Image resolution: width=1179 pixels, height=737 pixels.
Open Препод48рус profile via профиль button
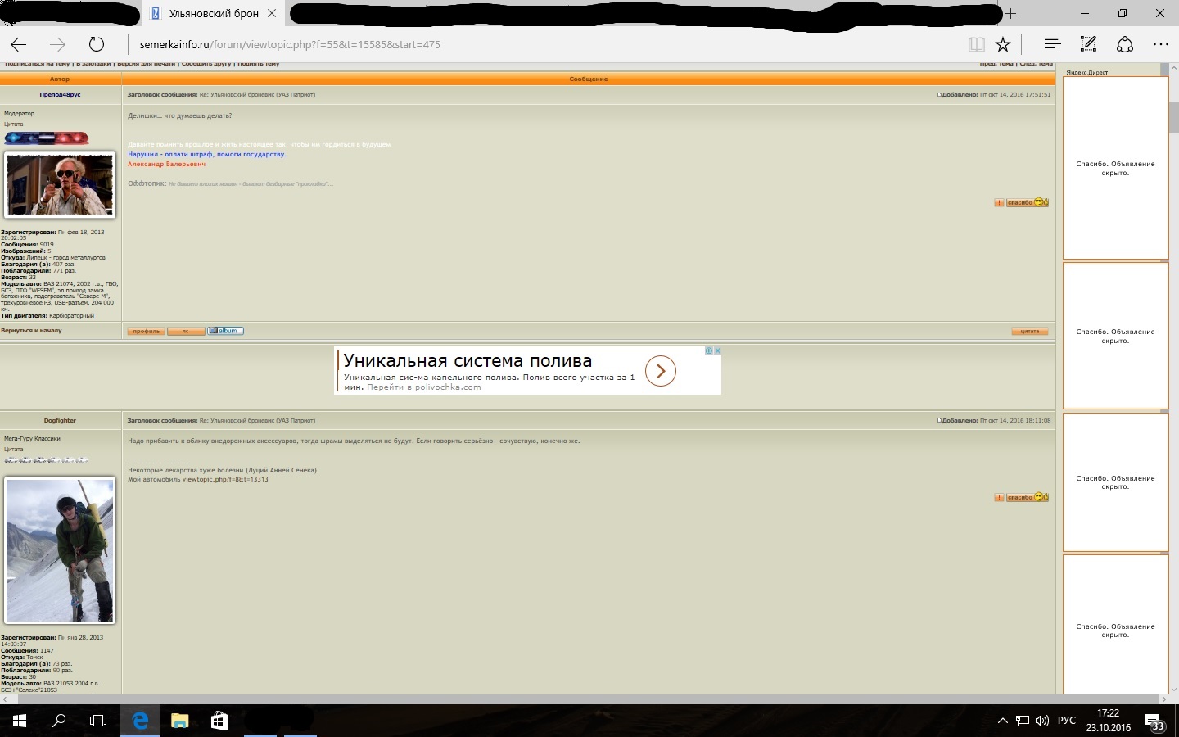point(147,331)
